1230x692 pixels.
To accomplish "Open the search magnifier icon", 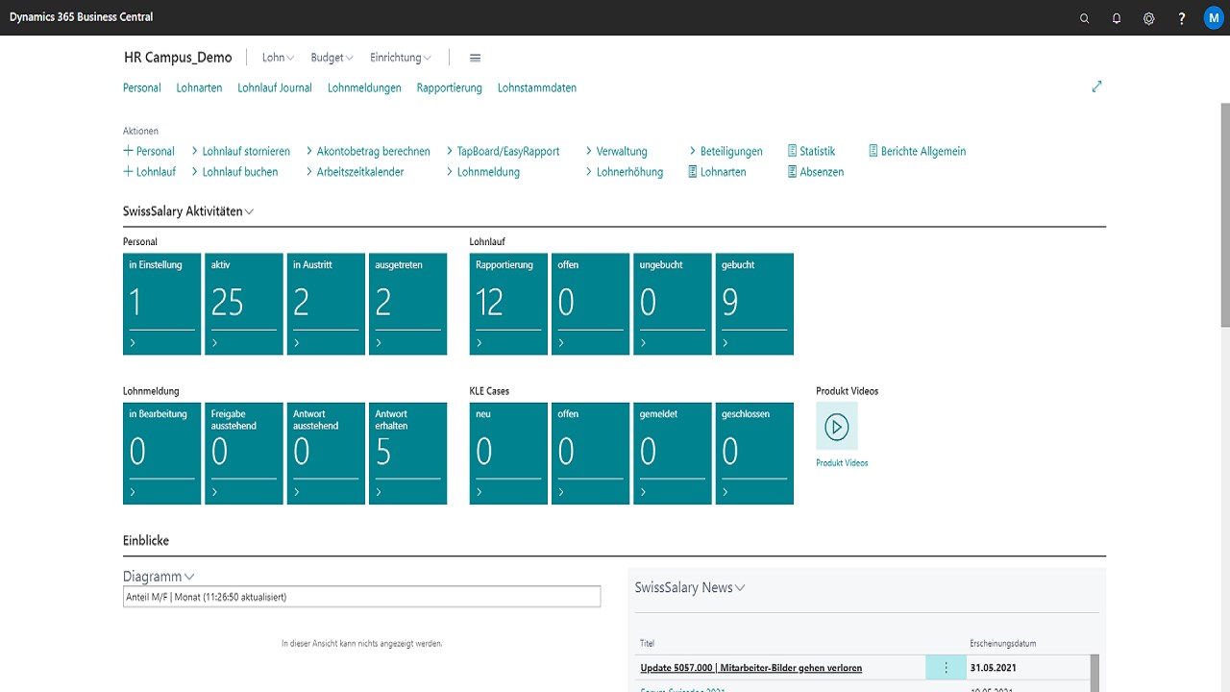I will 1085,18.
